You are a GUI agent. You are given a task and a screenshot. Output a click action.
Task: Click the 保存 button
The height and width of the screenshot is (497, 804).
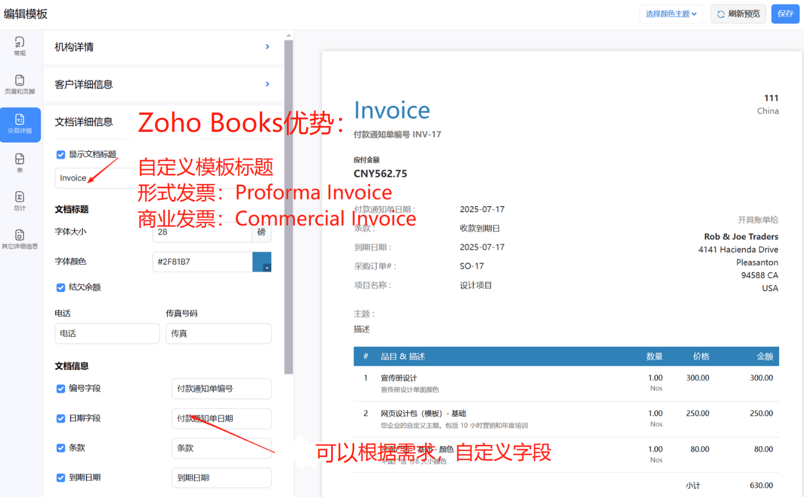click(785, 14)
